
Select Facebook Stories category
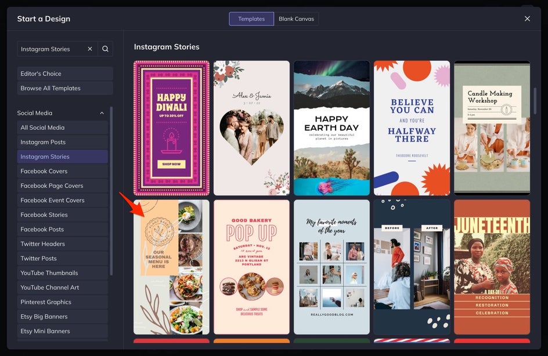tap(63, 215)
